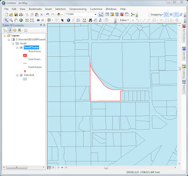188x176 pixels.
Task: Open the Table Of Contents window icon
Action: click(107, 15)
